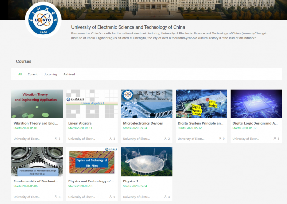Click the Physics I course title

click(x=129, y=181)
